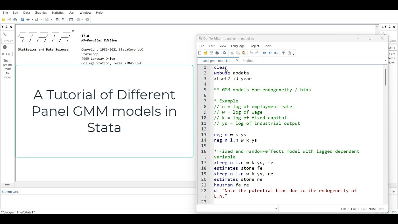Click the filter funnel icon in History panel
This screenshot has height=224, width=398.
2,27
